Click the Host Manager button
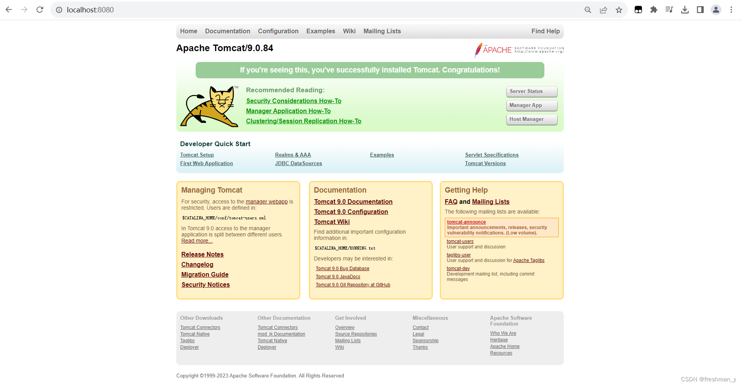742x386 pixels. pos(532,119)
